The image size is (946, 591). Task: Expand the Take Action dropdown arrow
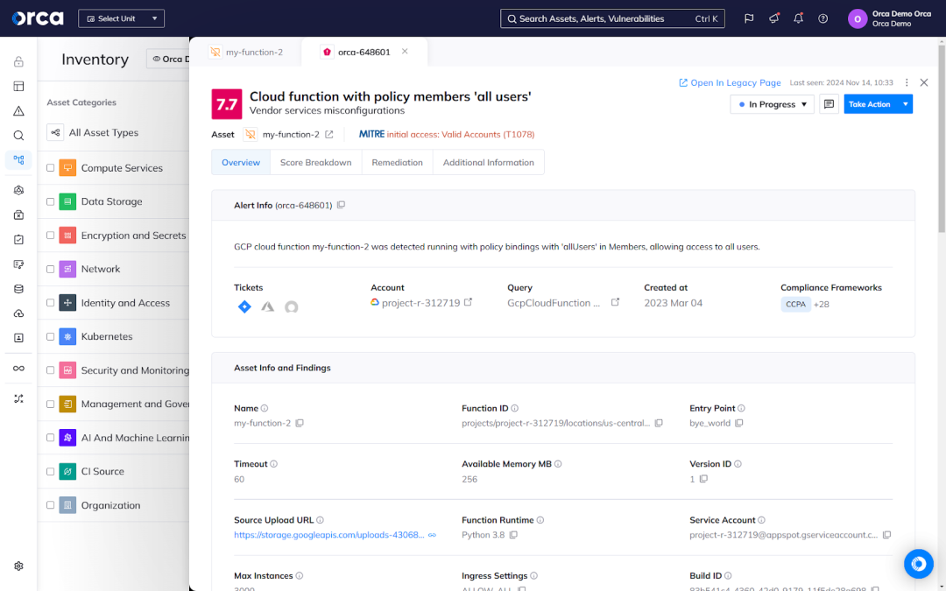905,104
